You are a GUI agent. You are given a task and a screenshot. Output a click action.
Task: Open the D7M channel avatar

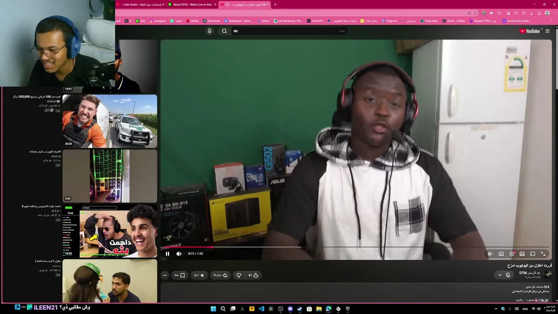548,274
